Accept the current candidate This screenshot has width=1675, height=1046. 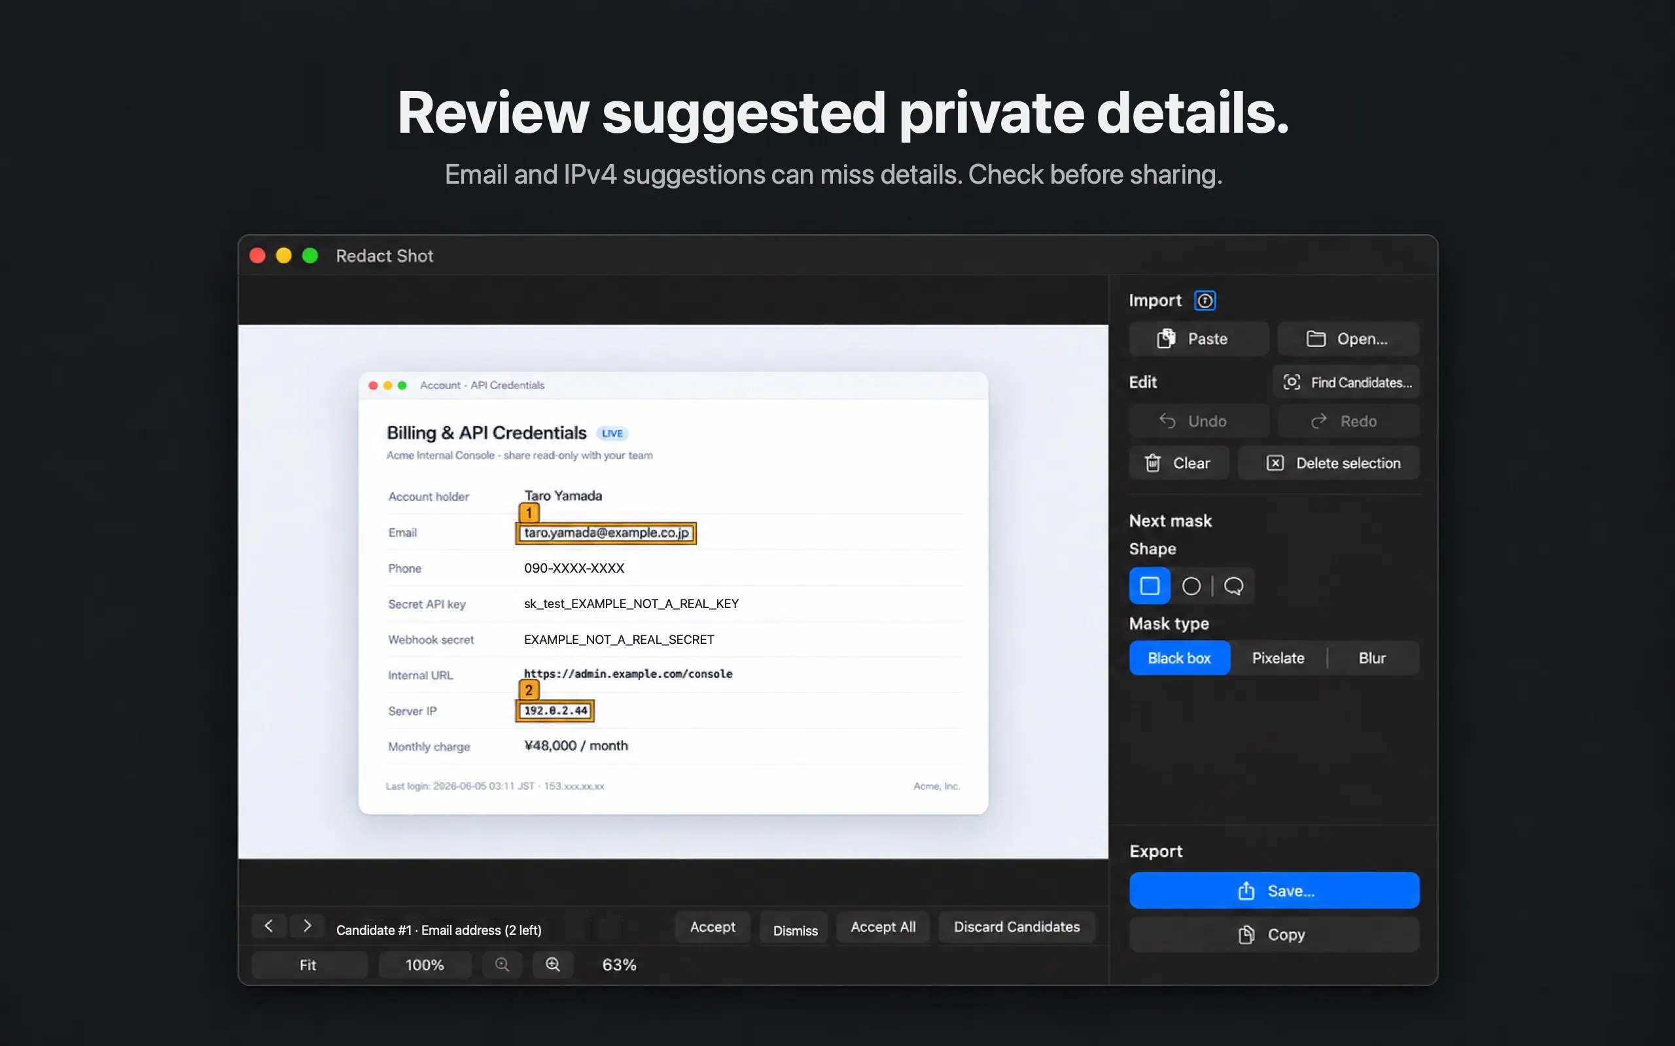coord(713,927)
